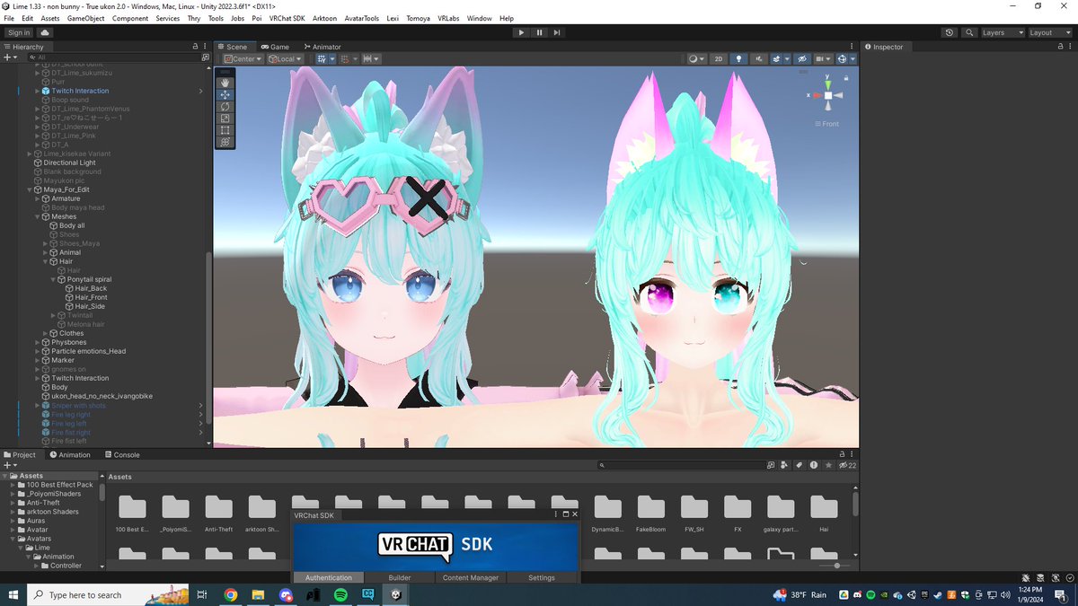Open Unity icon in taskbar
The image size is (1078, 606).
[x=396, y=594]
